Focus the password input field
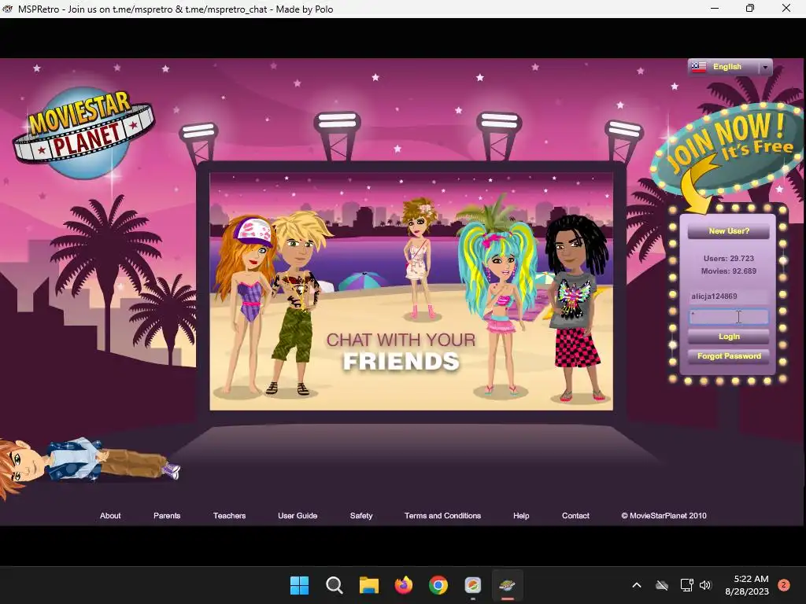This screenshot has height=604, width=806. (x=728, y=316)
